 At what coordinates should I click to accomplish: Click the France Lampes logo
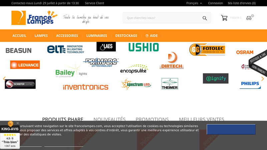[x=34, y=18]
